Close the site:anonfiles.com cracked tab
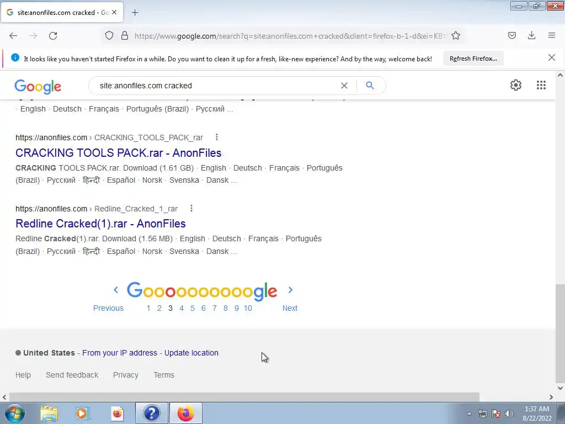565x424 pixels. pyautogui.click(x=114, y=12)
